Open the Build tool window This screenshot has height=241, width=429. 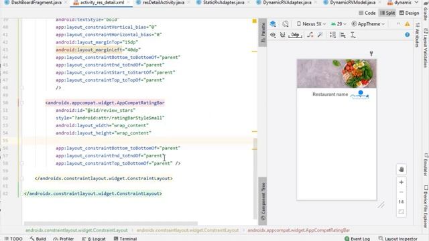38,238
